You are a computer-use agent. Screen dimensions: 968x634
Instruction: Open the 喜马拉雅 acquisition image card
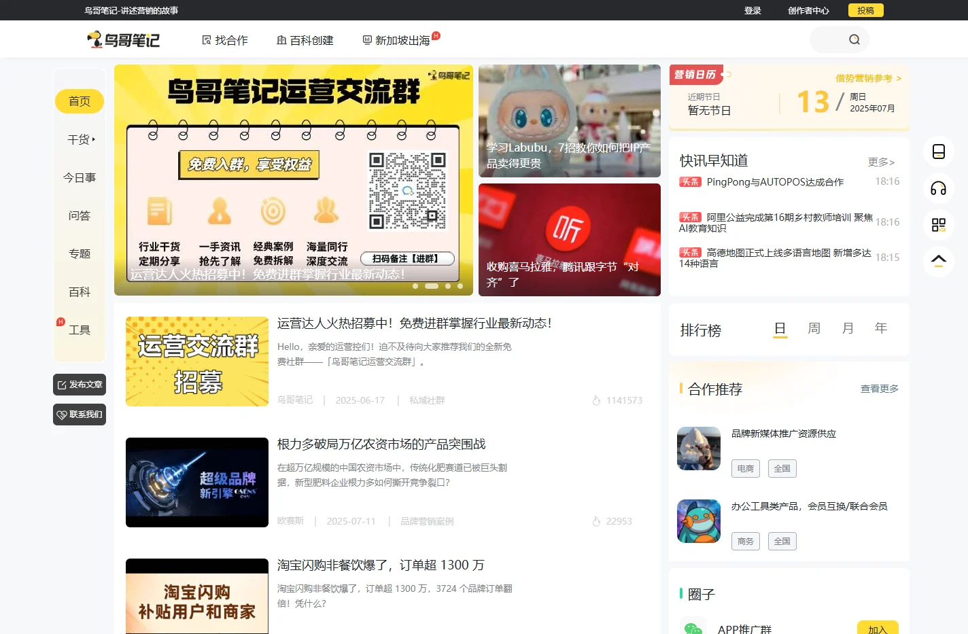pos(570,240)
